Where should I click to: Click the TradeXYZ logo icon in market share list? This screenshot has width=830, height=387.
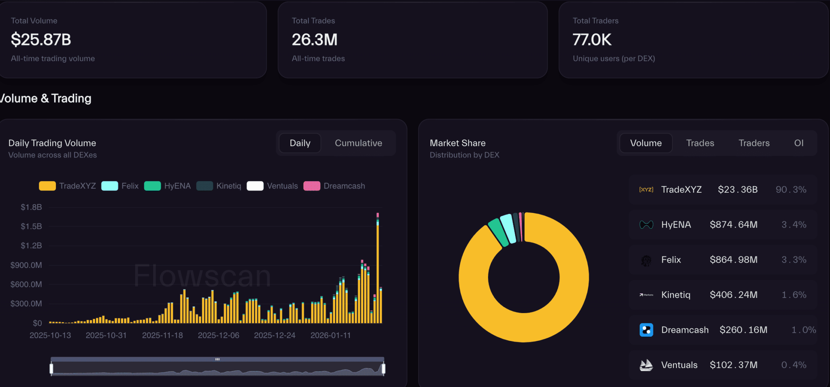point(646,190)
